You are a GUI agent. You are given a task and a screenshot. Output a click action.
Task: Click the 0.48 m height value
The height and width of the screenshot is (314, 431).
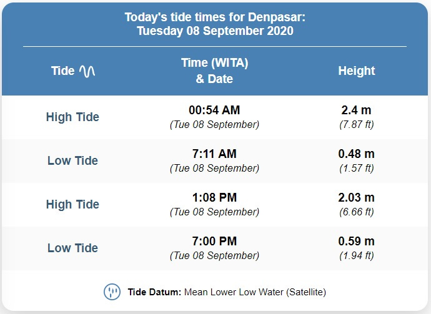(356, 154)
